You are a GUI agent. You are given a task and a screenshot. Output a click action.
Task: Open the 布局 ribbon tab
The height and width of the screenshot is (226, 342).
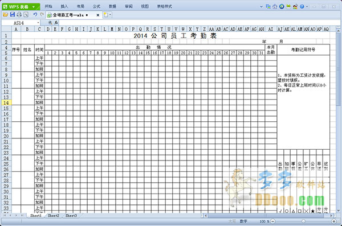(x=80, y=6)
